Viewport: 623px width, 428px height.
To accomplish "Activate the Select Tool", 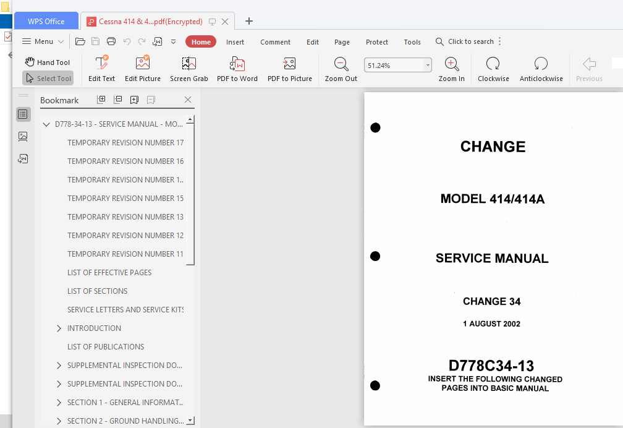I will tap(48, 79).
